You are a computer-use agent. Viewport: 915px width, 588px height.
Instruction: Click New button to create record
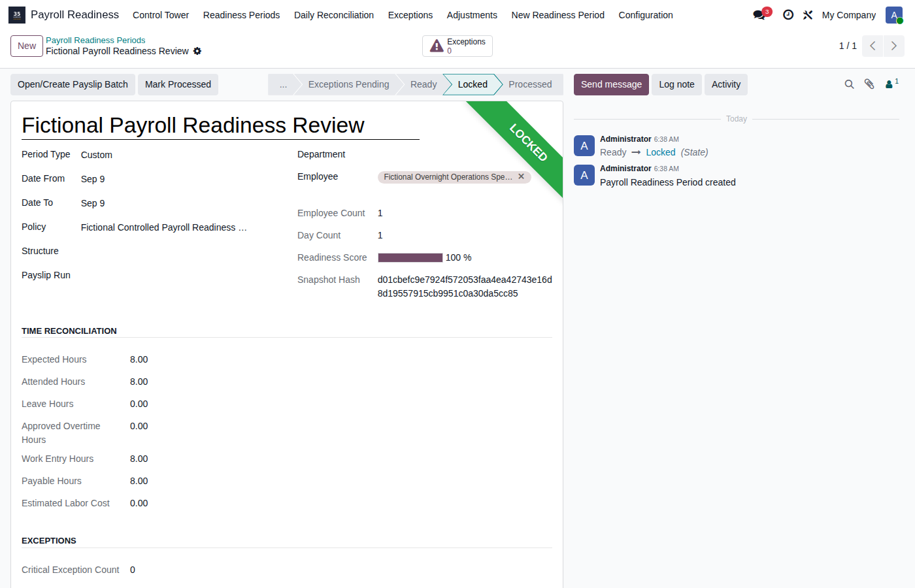pos(27,46)
